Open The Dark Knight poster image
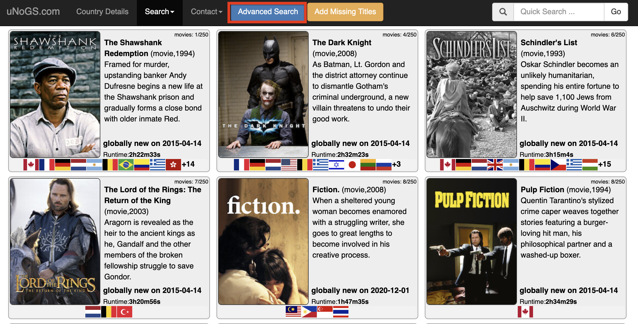This screenshot has width=638, height=324. [x=263, y=94]
